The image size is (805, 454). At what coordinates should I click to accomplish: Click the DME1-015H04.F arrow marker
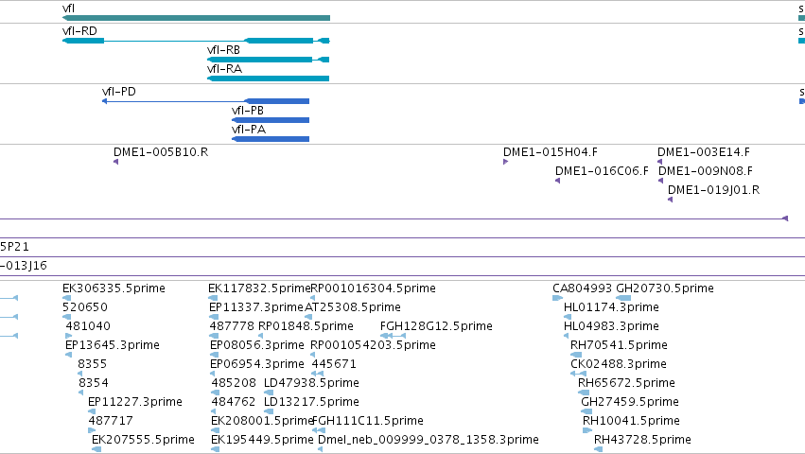[506, 162]
